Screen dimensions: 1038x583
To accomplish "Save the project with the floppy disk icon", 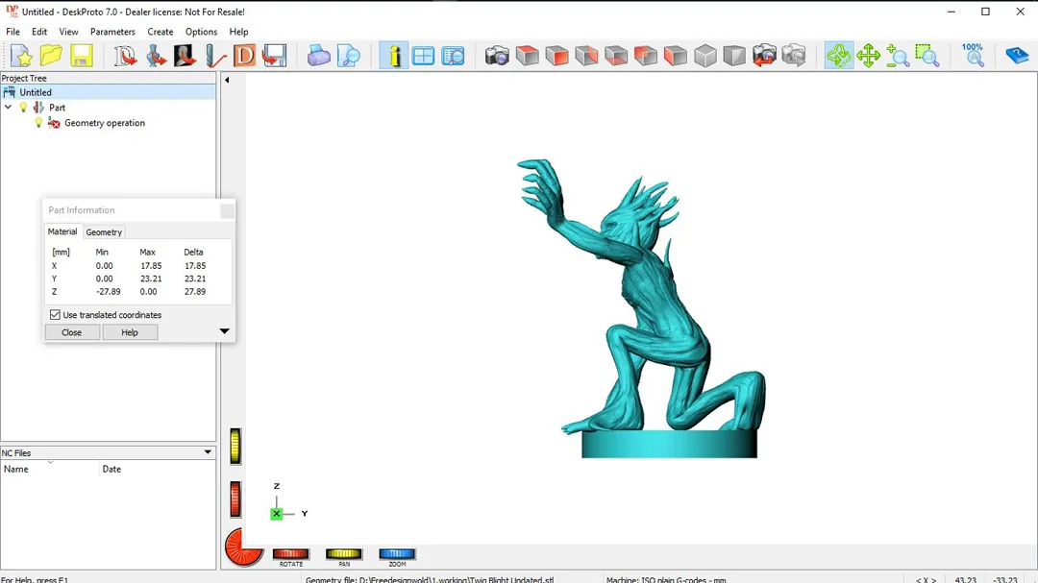I will pos(81,56).
